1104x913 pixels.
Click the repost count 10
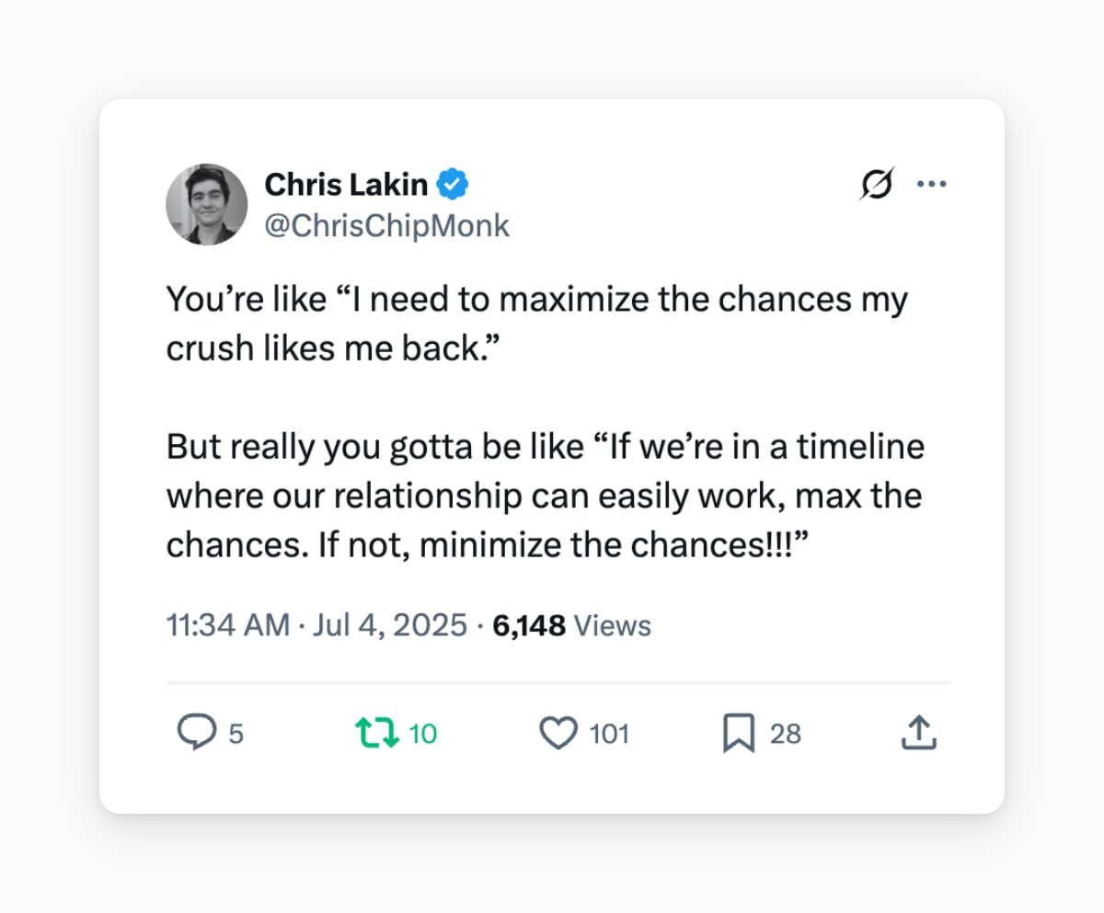pyautogui.click(x=423, y=734)
